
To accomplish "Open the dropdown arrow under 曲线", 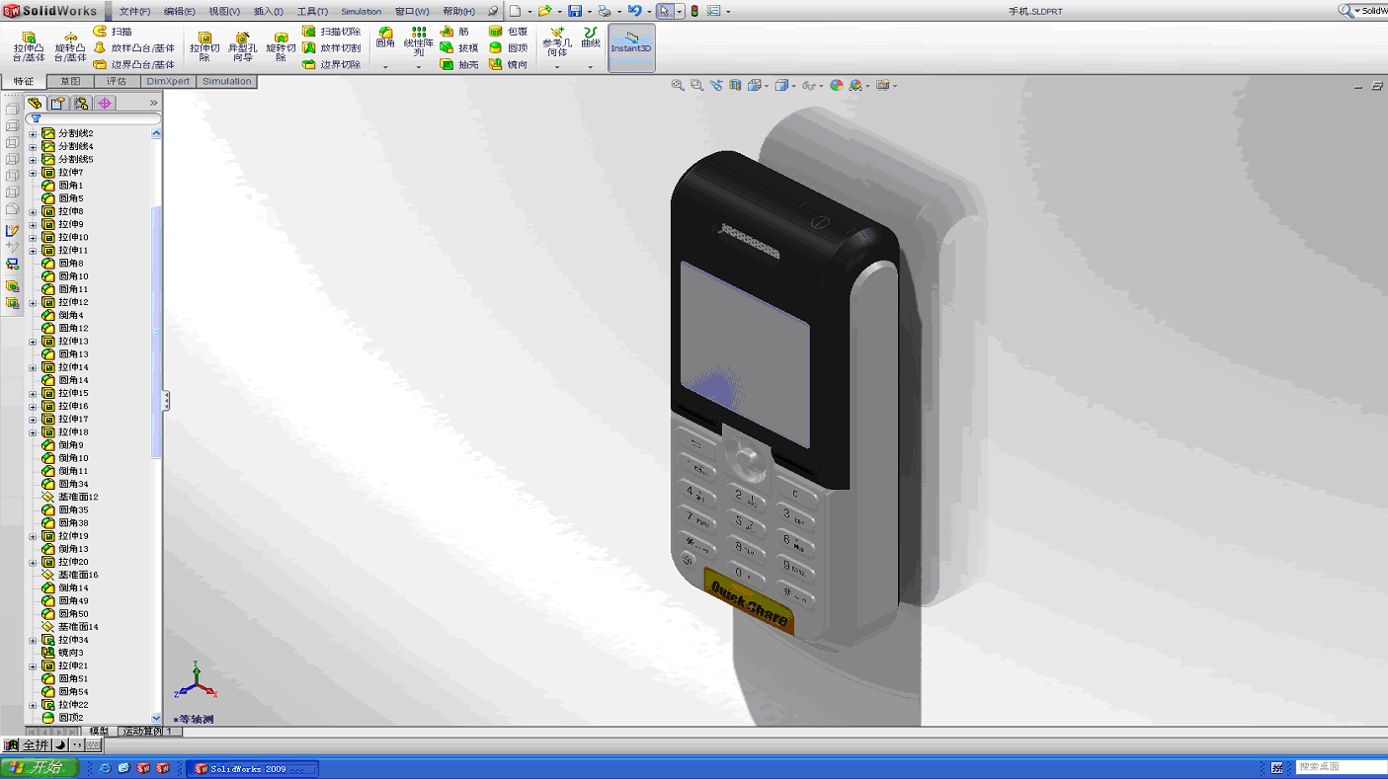I will click(x=591, y=67).
